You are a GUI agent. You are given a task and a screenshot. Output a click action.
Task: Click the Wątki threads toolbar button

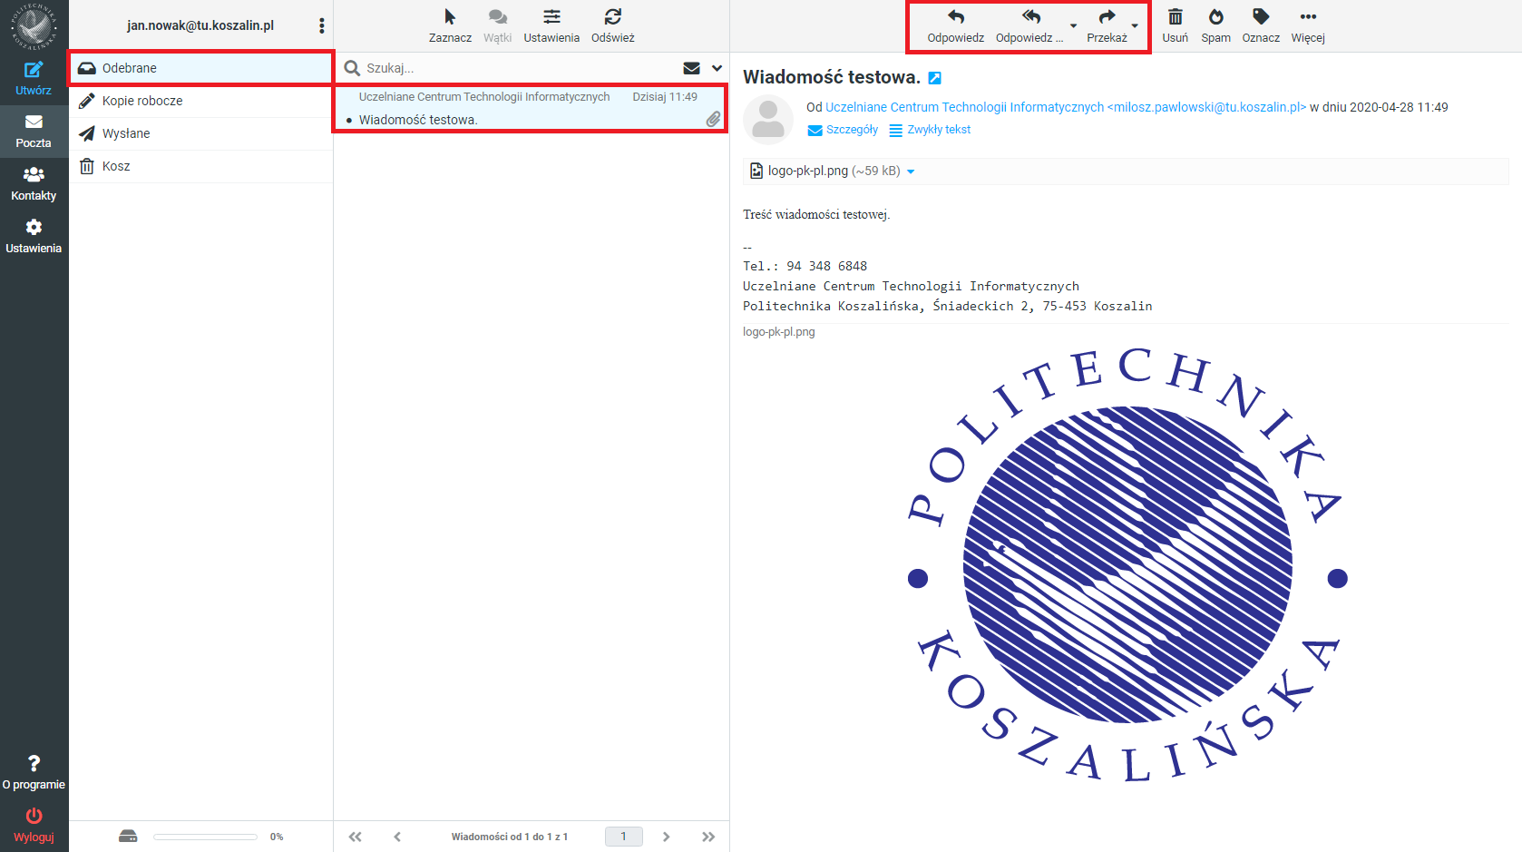(497, 25)
